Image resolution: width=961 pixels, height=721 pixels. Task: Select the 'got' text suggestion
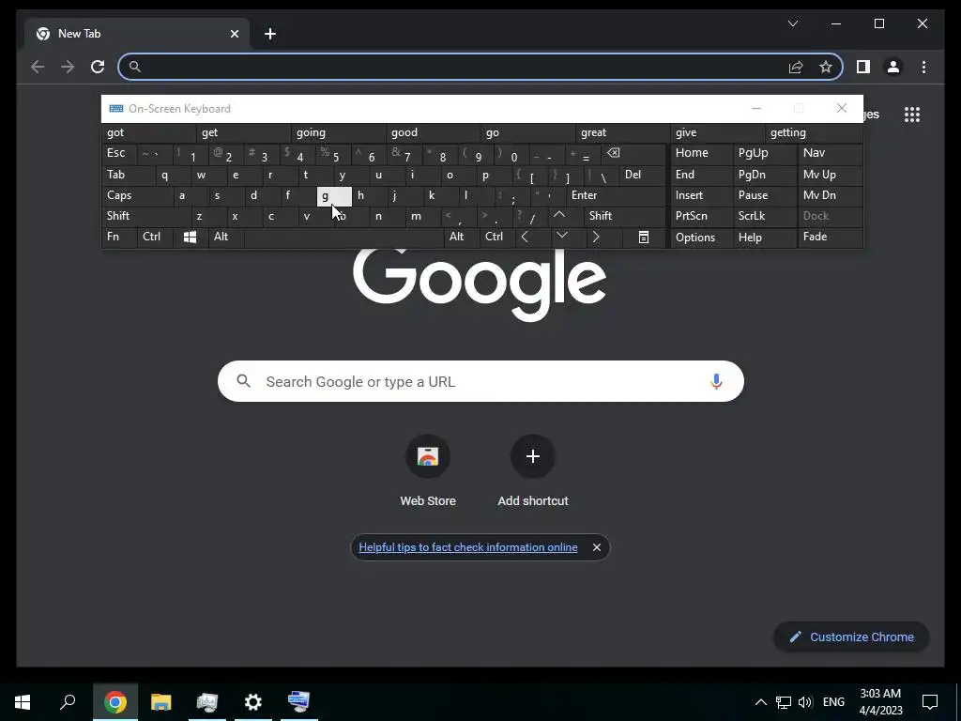click(149, 133)
